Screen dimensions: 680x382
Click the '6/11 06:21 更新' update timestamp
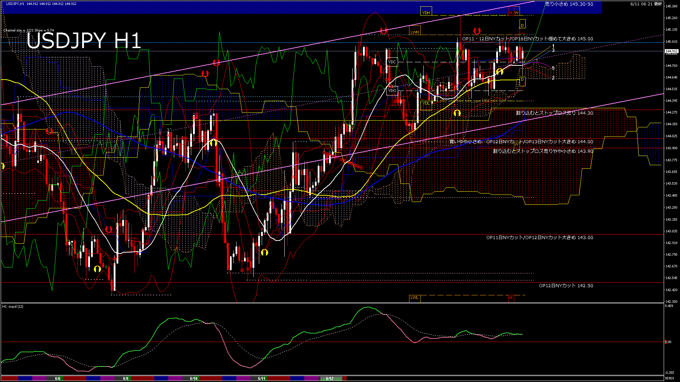tap(646, 4)
